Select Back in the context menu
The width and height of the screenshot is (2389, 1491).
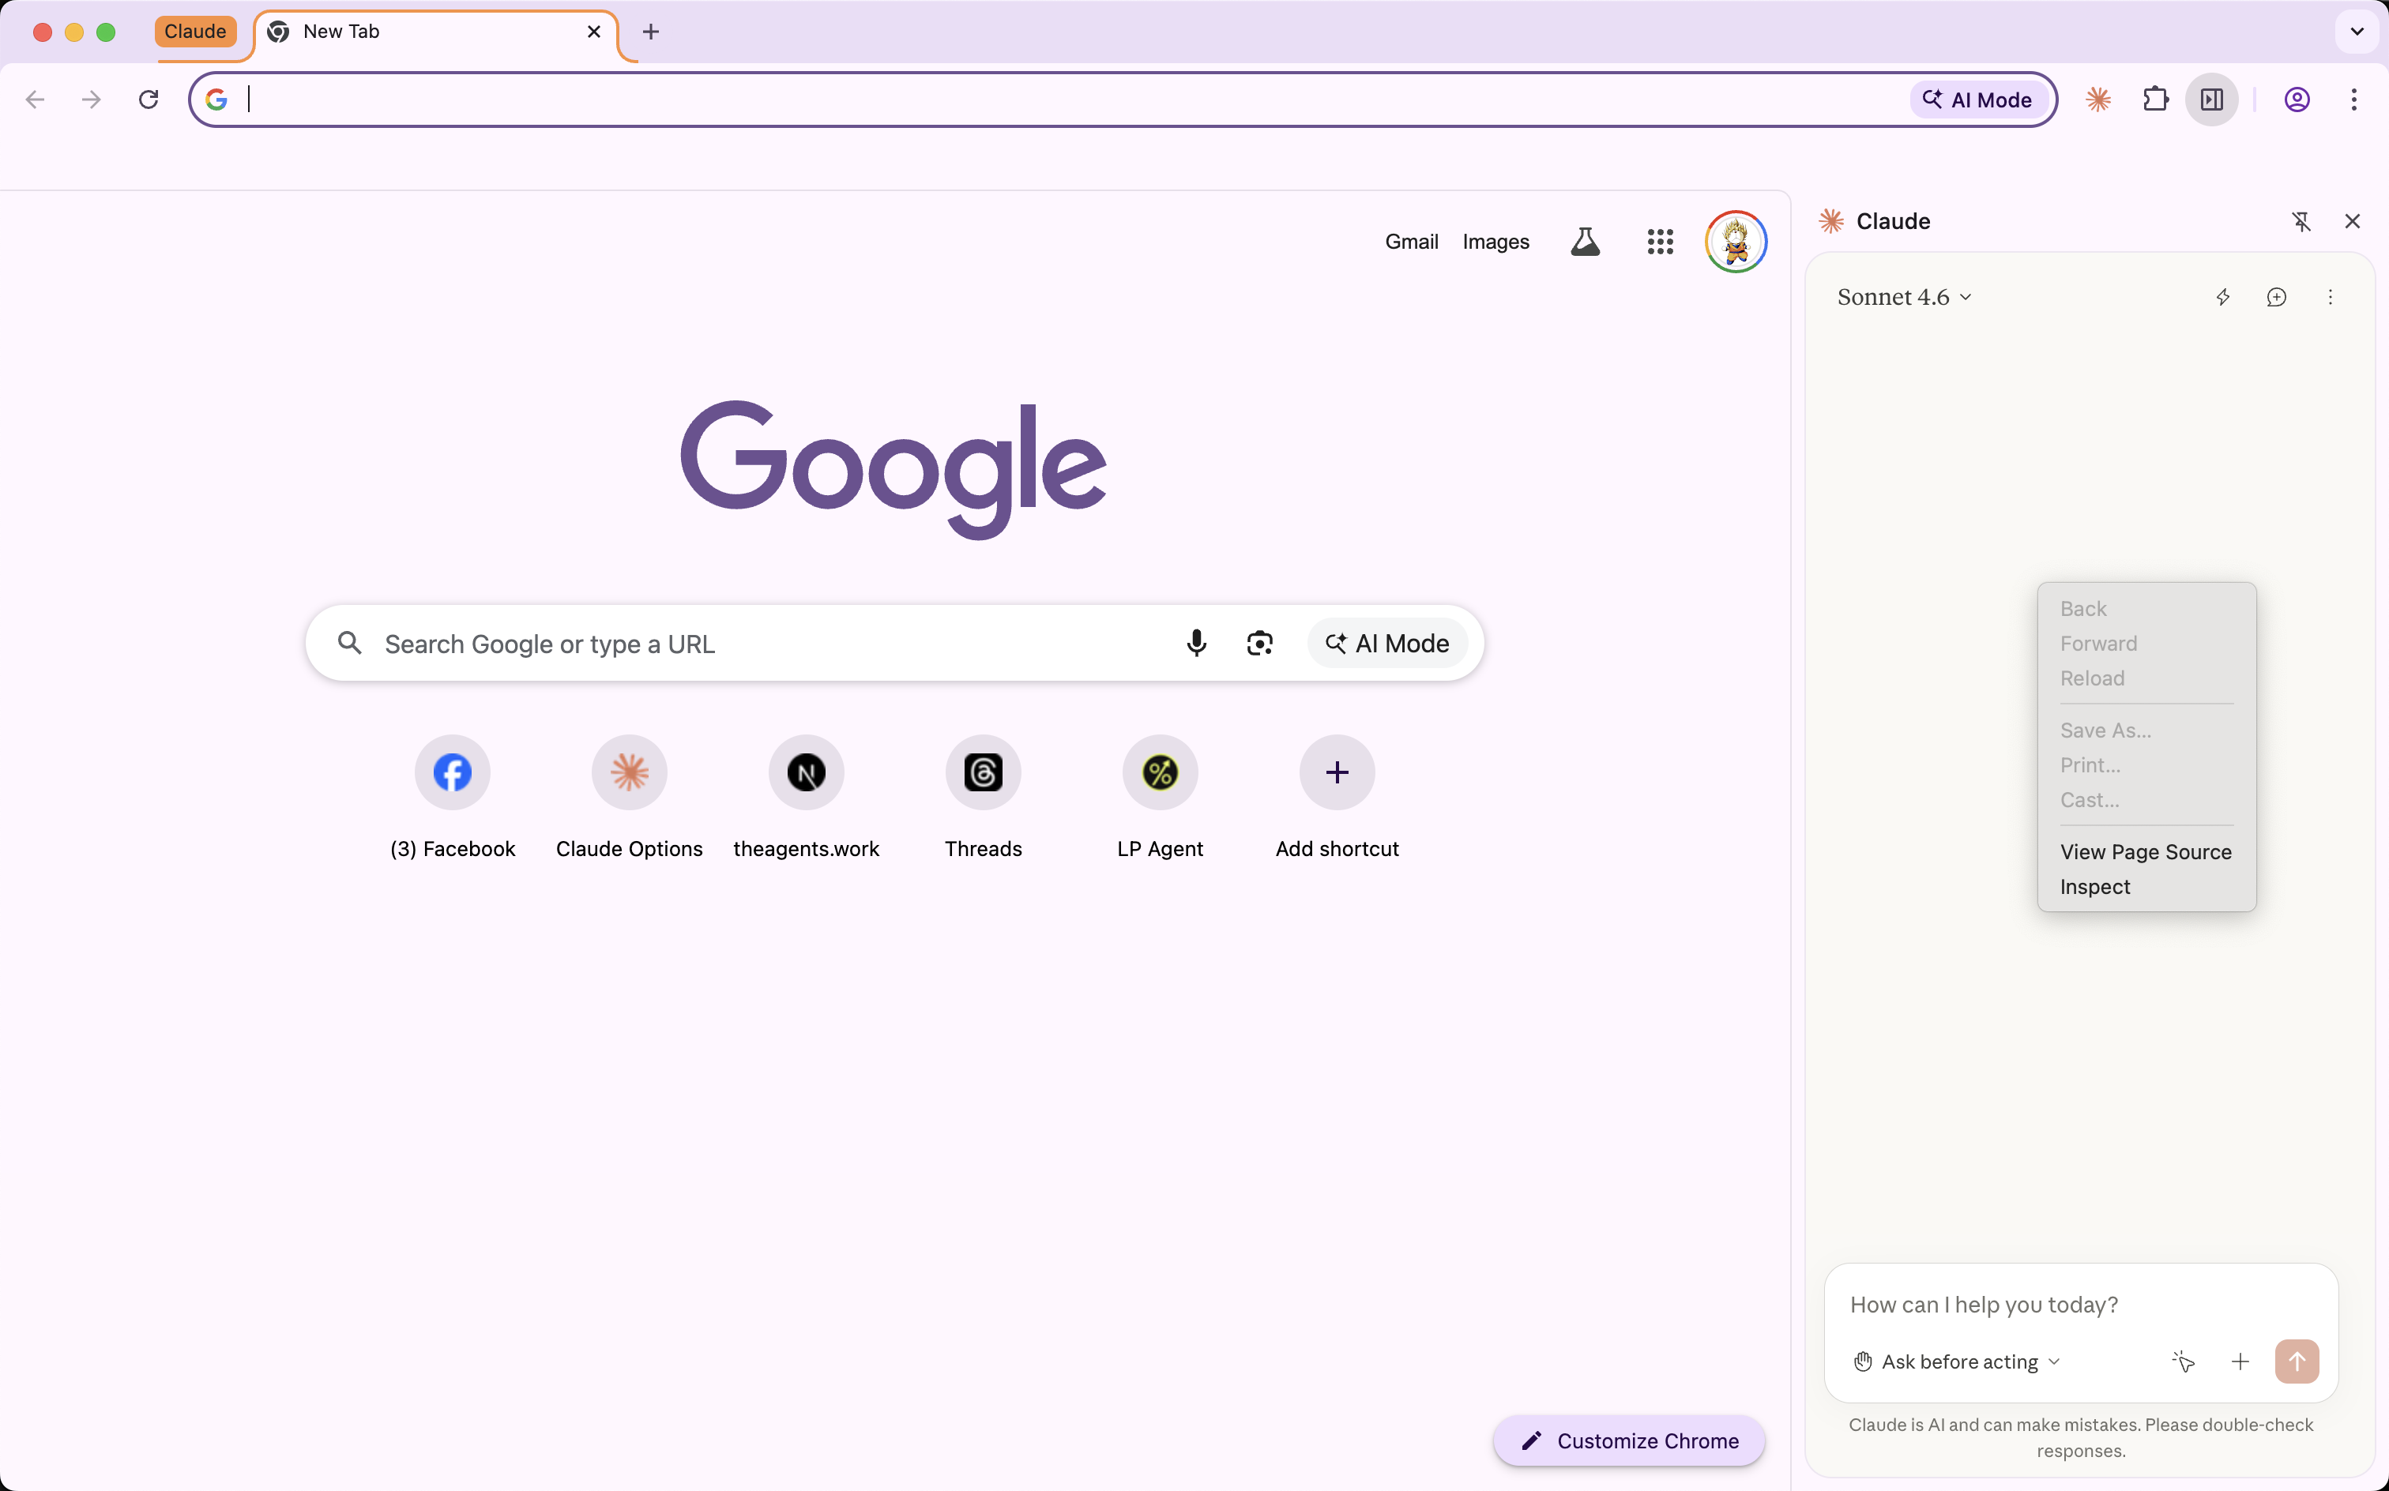(x=2146, y=608)
